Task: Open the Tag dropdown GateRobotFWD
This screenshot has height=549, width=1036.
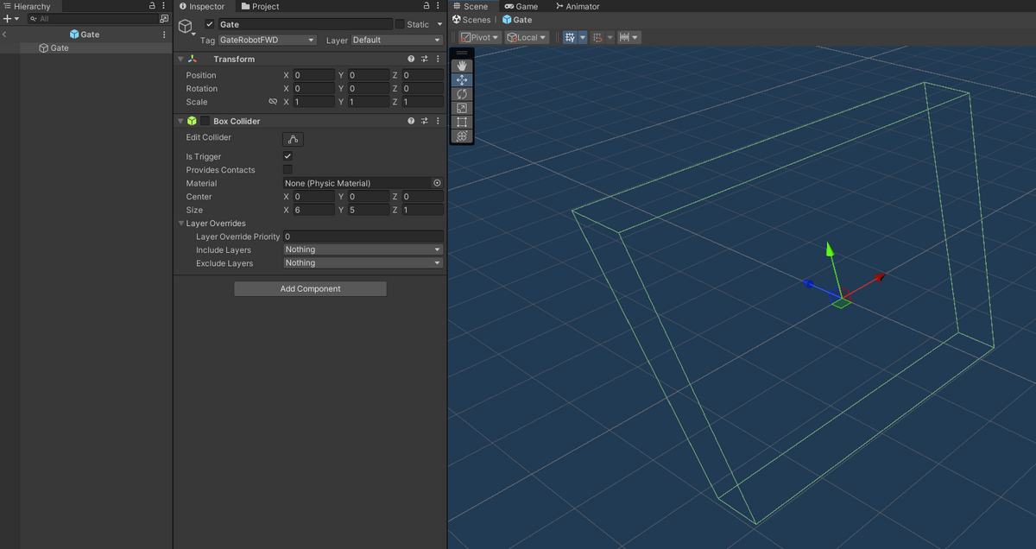Action: coord(268,40)
